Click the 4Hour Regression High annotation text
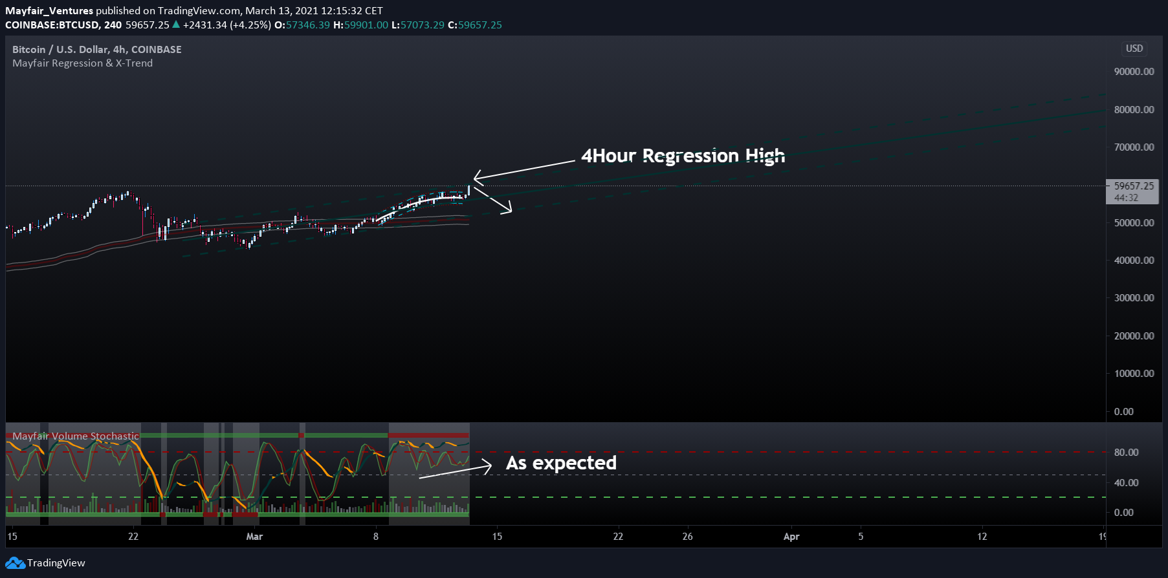1168x578 pixels. (x=683, y=156)
